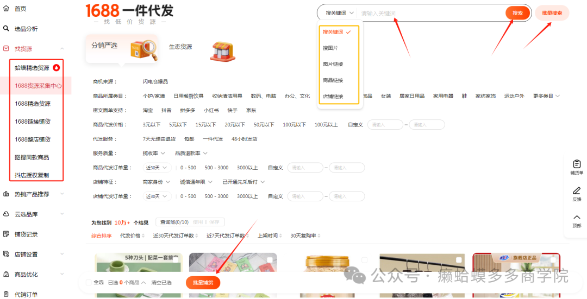Viewport: 587px width, 299px height.
Task: Click the 分销严选 box magnifier icon
Action: pyautogui.click(x=143, y=50)
